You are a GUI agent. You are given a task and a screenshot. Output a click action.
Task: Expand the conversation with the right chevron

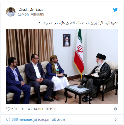pos(116,119)
